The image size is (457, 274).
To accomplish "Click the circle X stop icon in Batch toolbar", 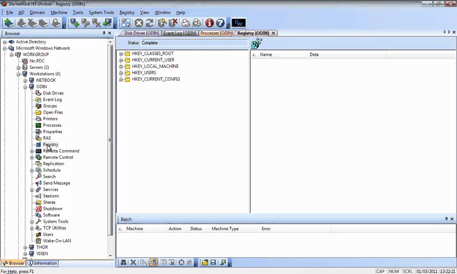I will pyautogui.click(x=181, y=262).
